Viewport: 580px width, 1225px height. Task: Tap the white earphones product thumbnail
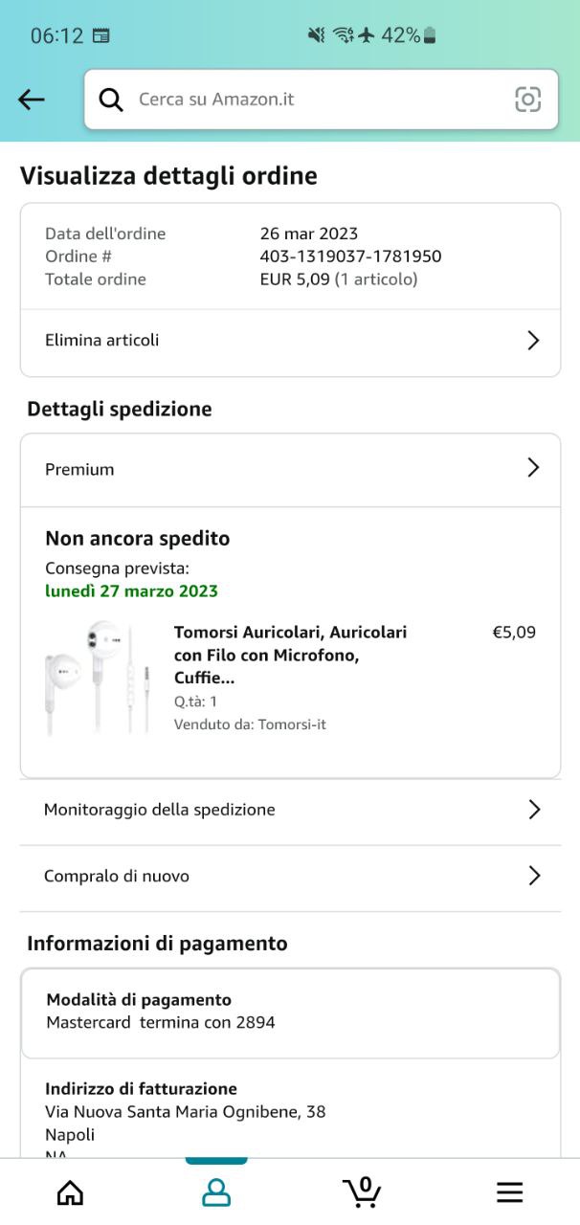coord(98,678)
